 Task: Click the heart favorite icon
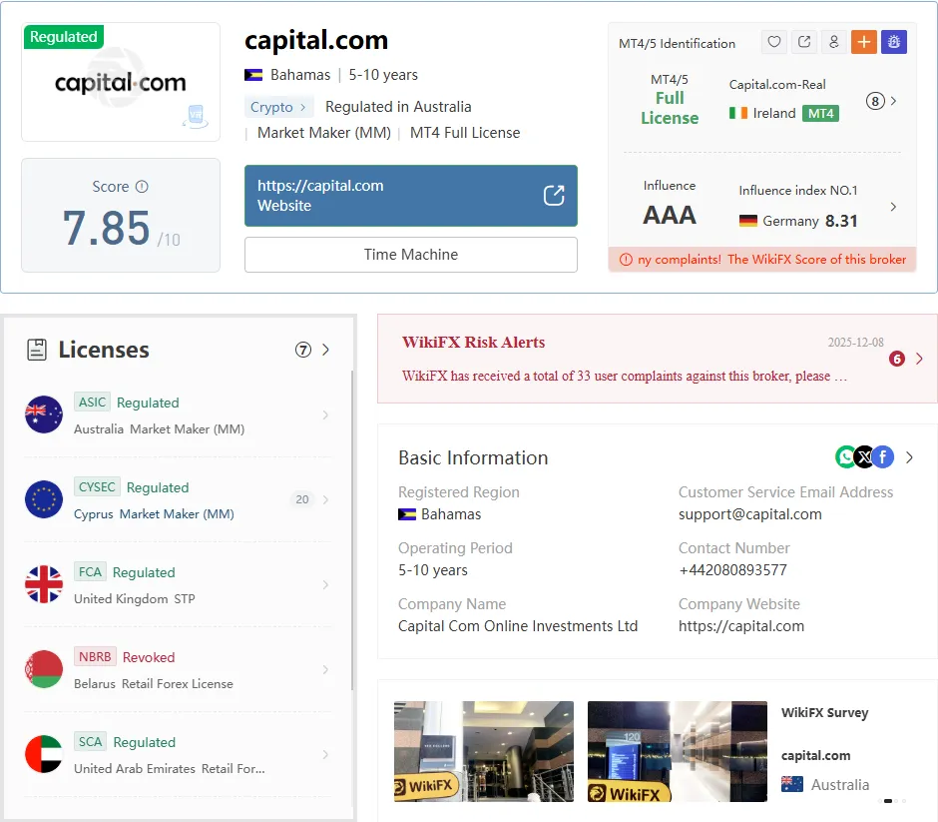click(x=774, y=42)
